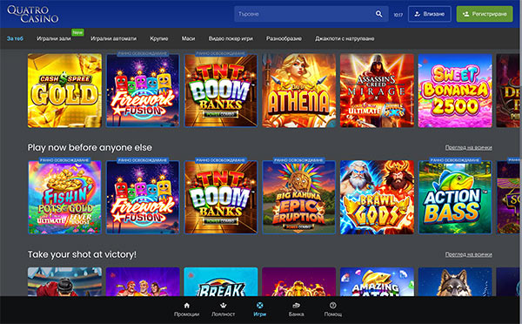Open the Игрални зали tab
Image resolution: width=522 pixels, height=324 pixels.
pyautogui.click(x=54, y=38)
